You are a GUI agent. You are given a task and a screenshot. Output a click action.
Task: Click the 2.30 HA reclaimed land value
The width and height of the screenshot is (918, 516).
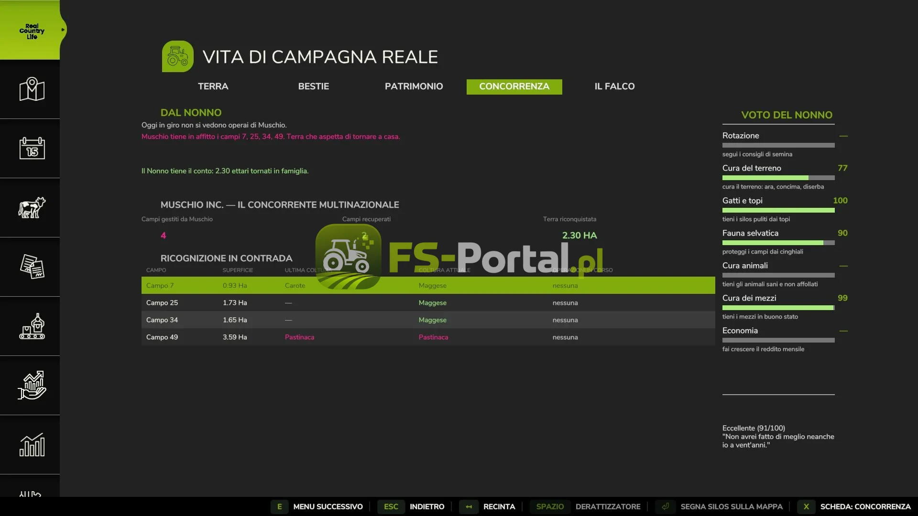tap(579, 236)
